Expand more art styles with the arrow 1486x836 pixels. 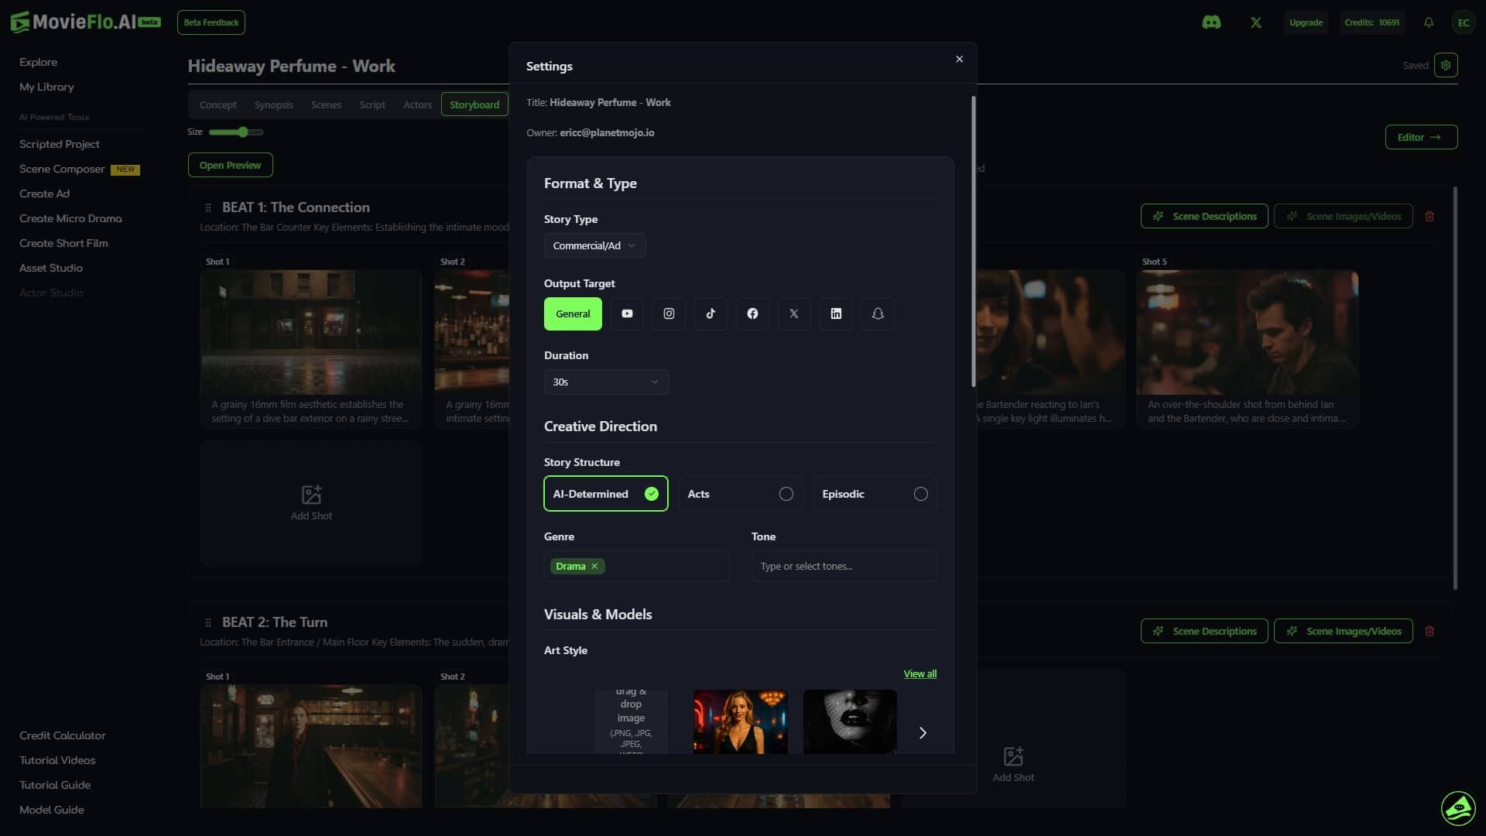(923, 732)
